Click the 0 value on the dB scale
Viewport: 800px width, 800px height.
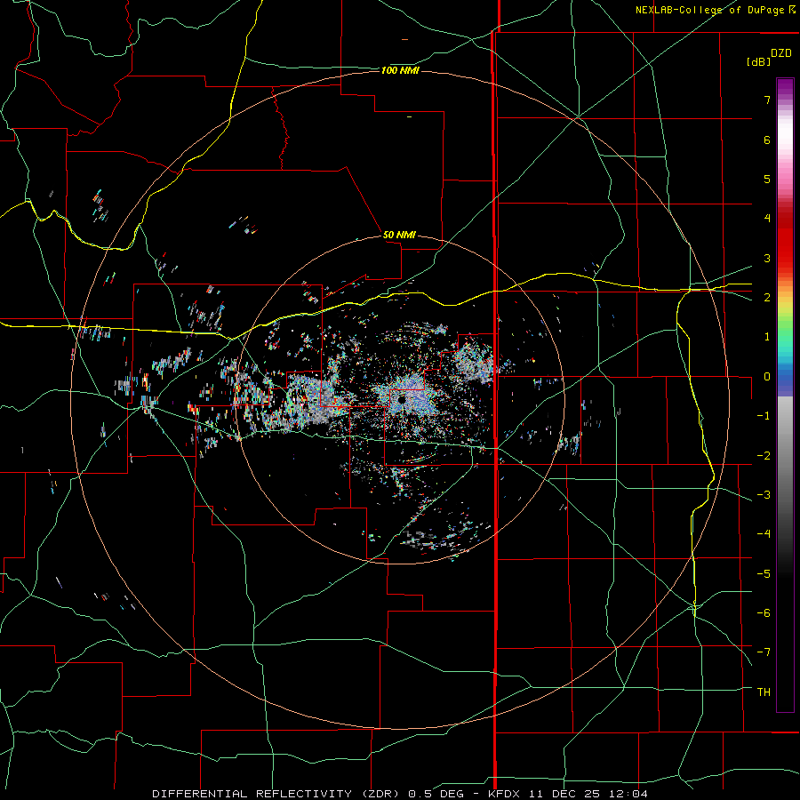[x=767, y=377]
